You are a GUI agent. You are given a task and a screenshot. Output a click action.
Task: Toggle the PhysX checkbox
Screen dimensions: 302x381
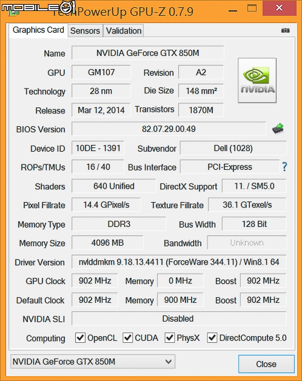170,338
